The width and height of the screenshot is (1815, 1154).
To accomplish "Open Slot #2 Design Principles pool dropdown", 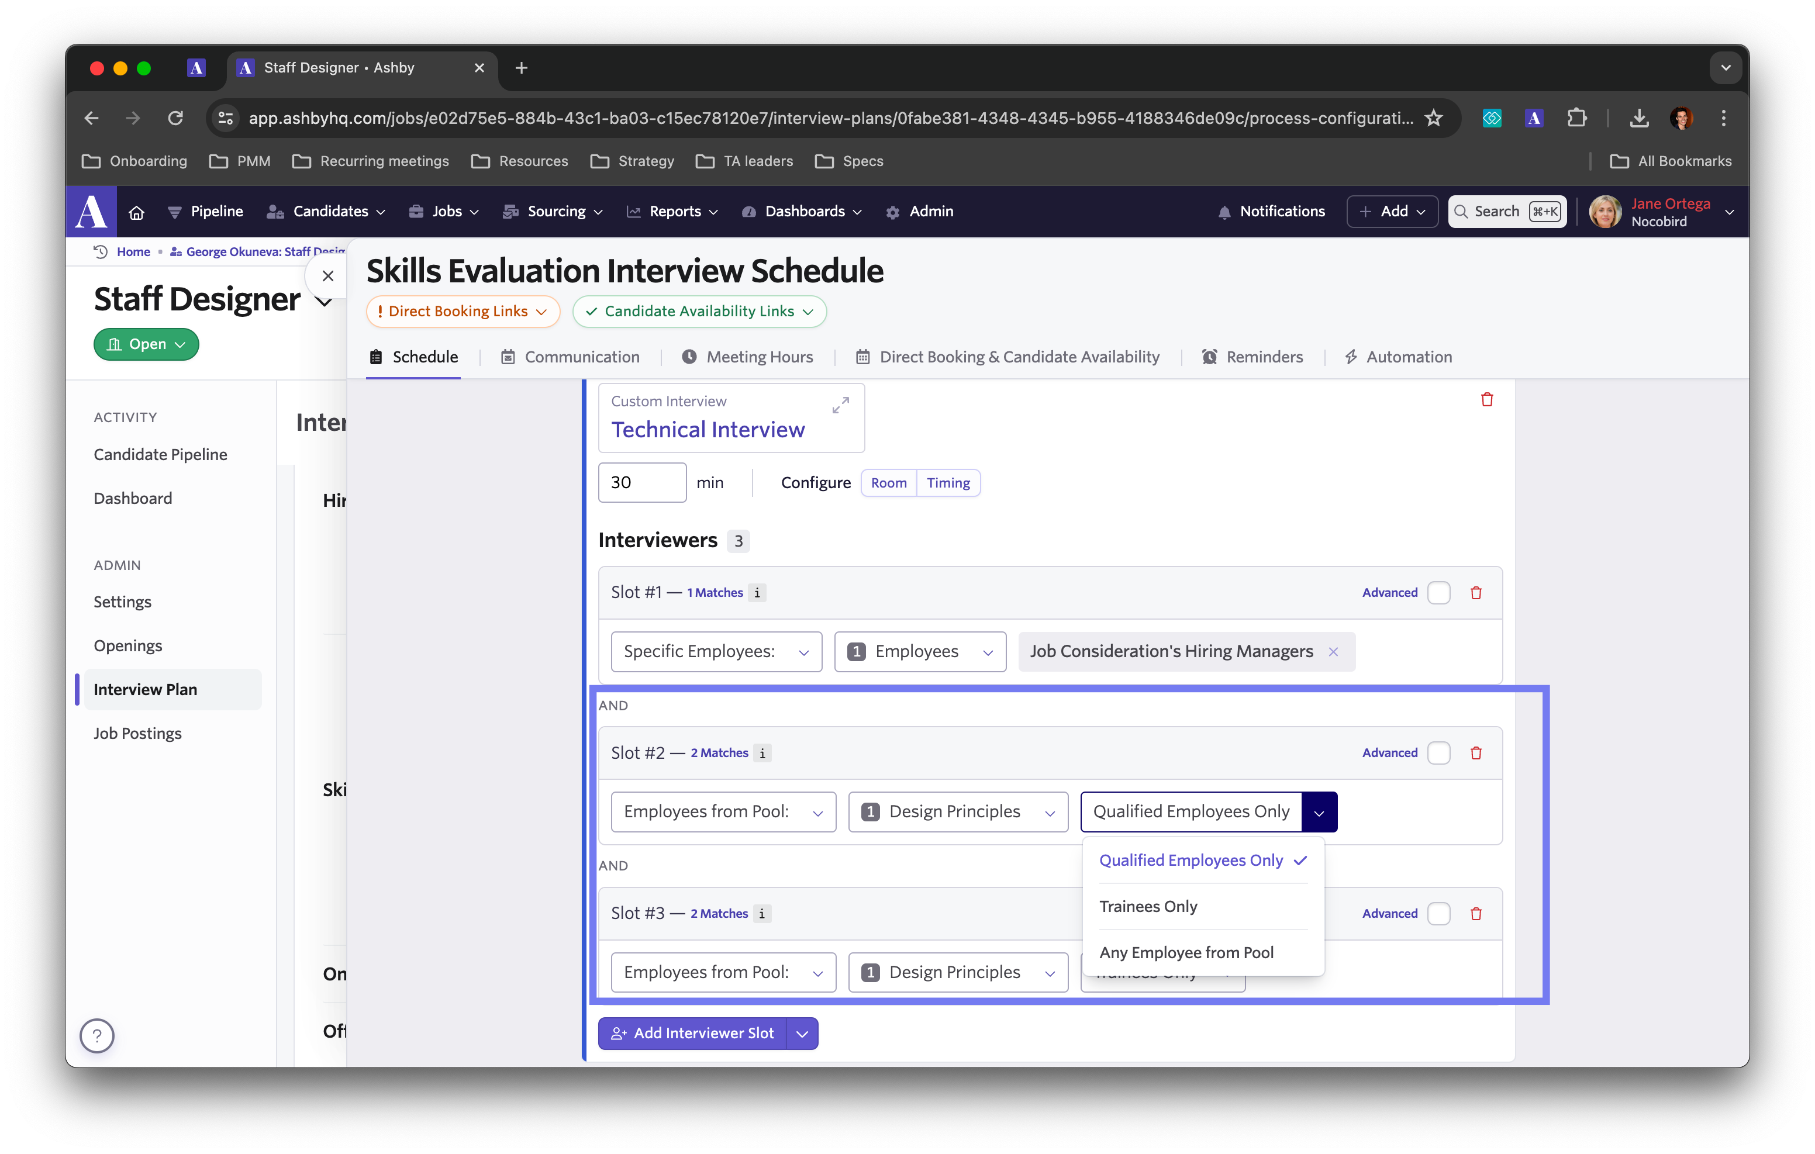I will click(957, 812).
